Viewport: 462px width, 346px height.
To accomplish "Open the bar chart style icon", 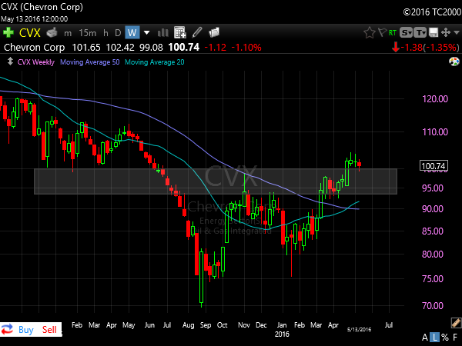I will click(x=163, y=32).
